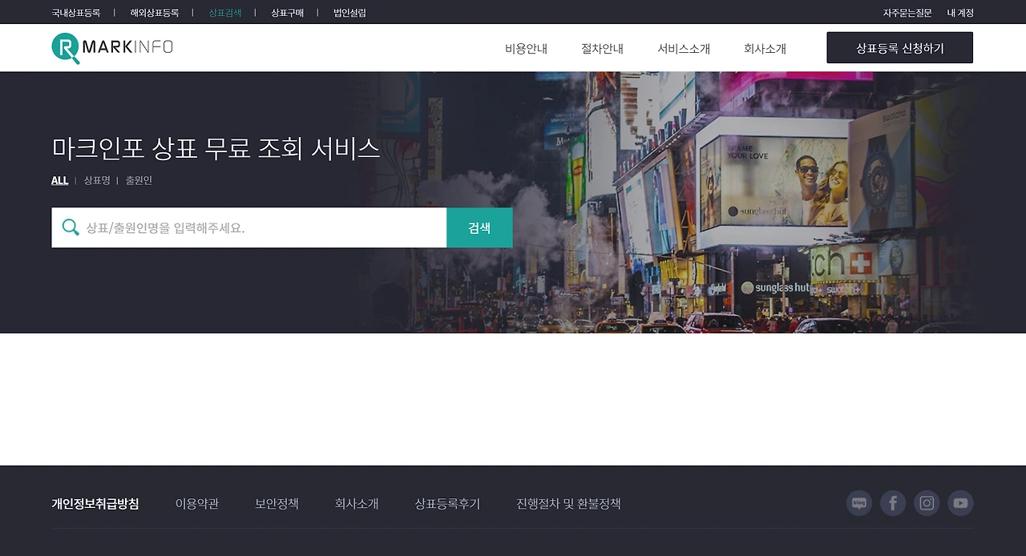
Task: Open the Naver Blog icon in the footer
Action: pos(859,503)
